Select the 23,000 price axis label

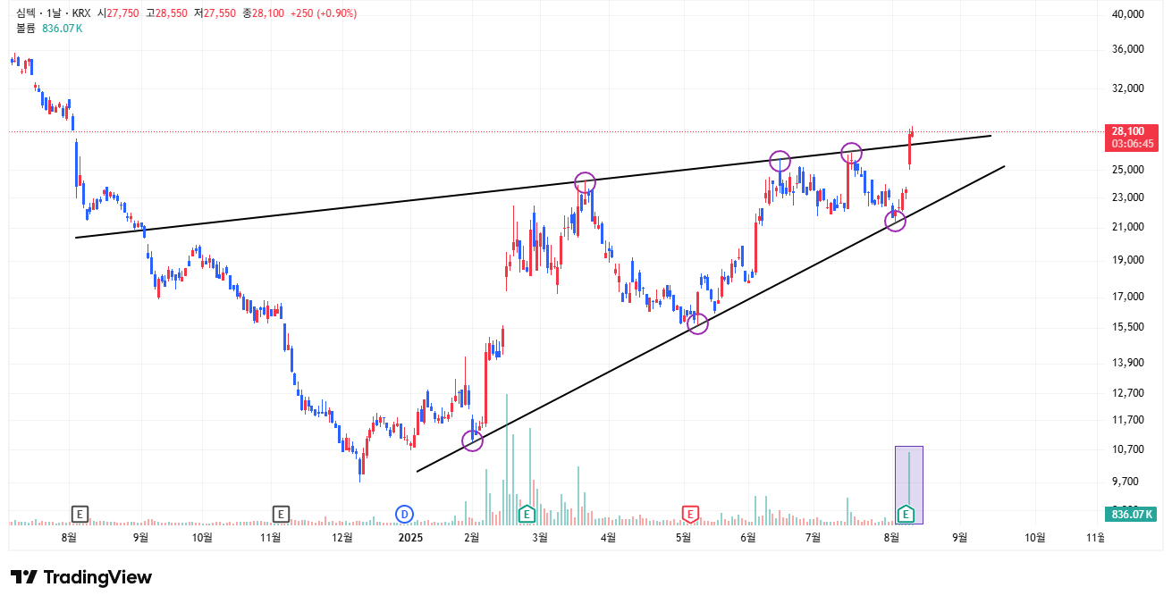pyautogui.click(x=1128, y=197)
